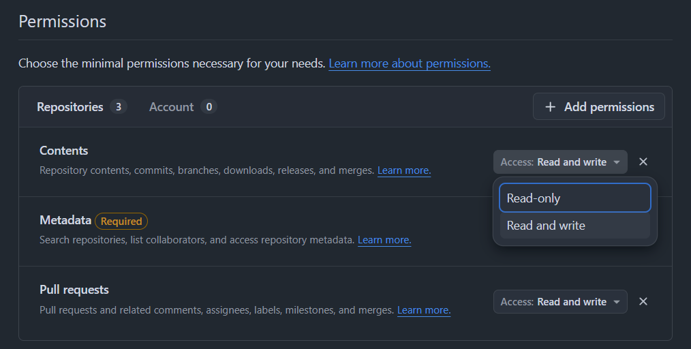Click the Permissions section heading
Viewport: 691px width, 349px height.
point(63,21)
